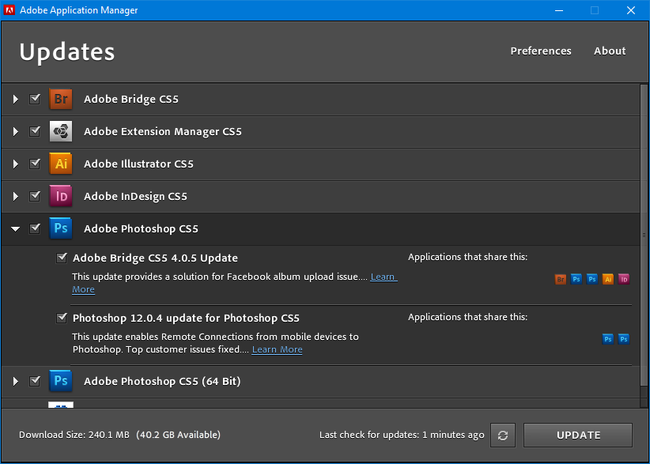Expand the Adobe InDesign CS5 row

coord(15,196)
